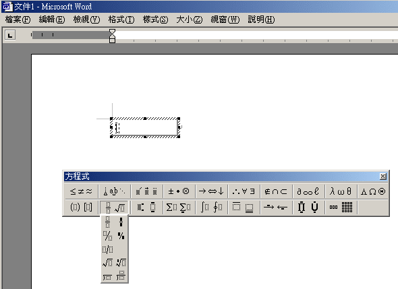Image resolution: width=398 pixels, height=289 pixels.
Task: Choose the full-size diagonal fraction template
Action: (108, 236)
